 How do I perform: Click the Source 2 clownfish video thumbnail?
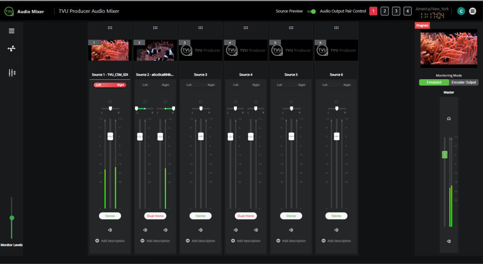point(155,50)
